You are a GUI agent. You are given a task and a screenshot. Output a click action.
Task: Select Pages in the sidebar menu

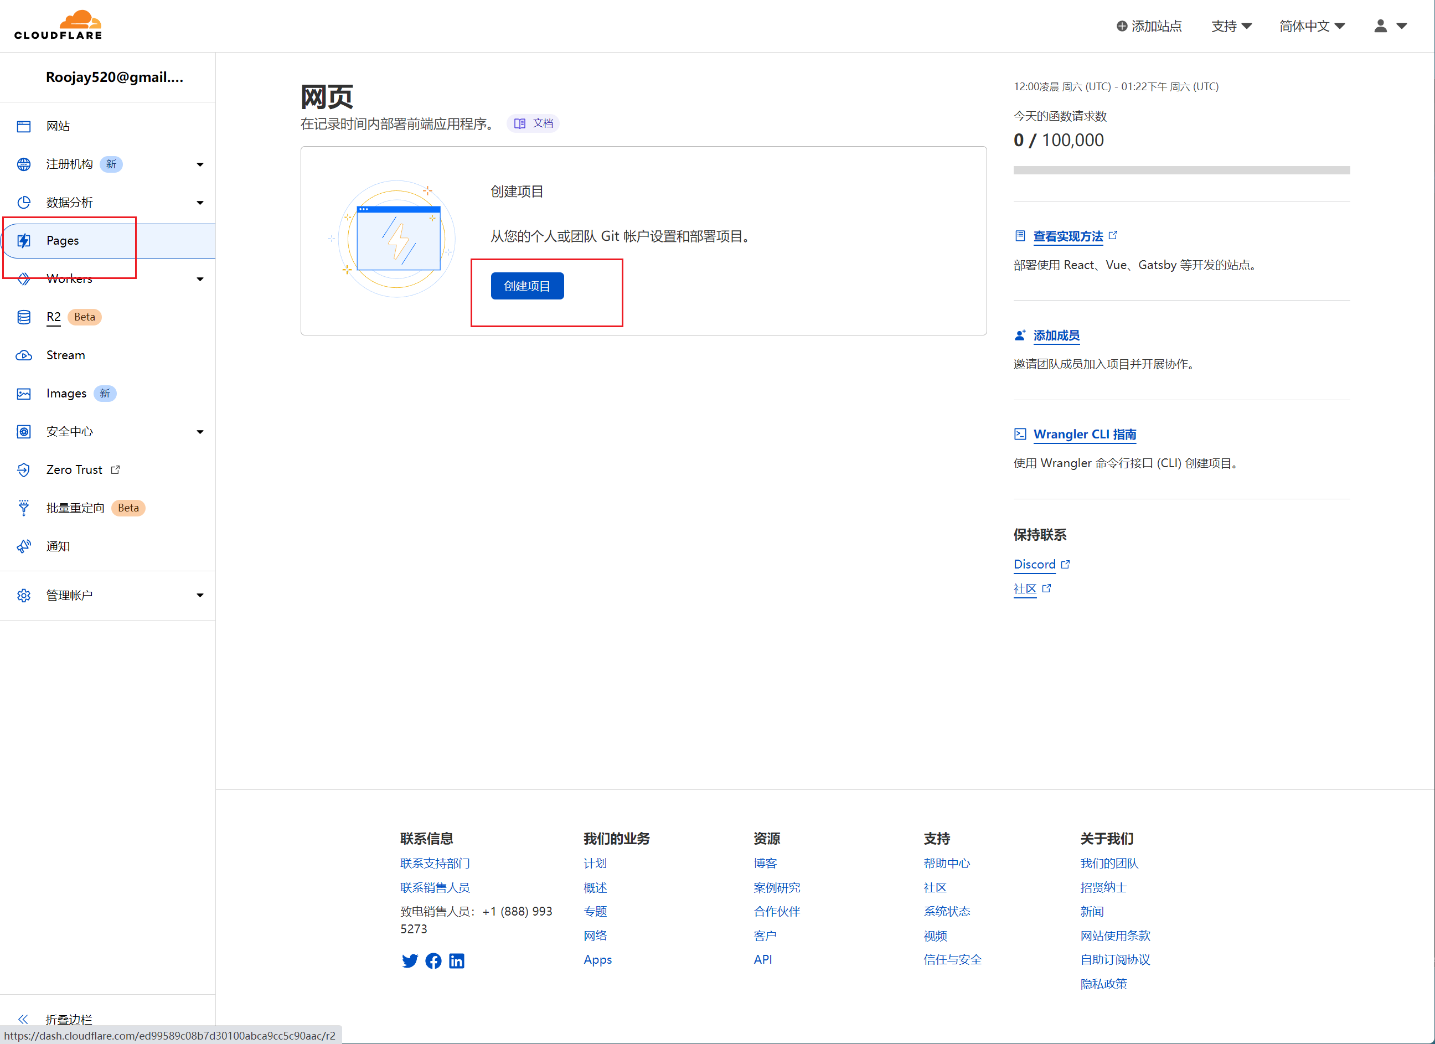pyautogui.click(x=63, y=240)
